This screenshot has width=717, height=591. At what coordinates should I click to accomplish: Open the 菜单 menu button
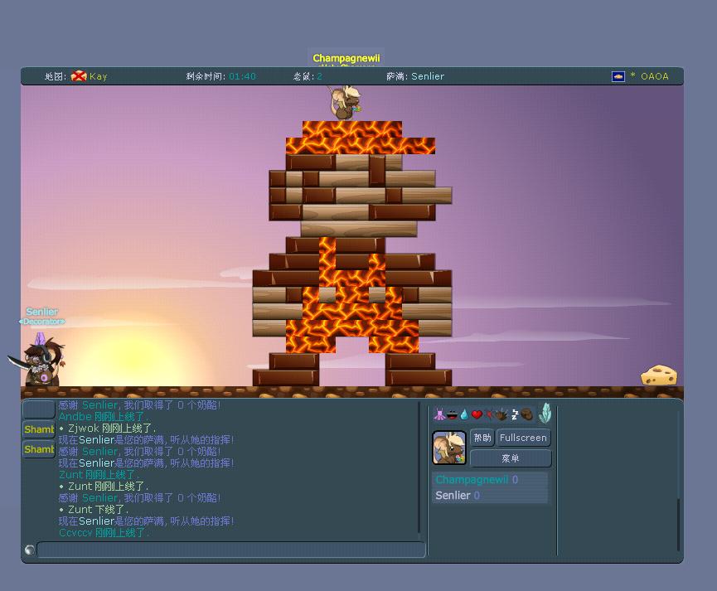[x=511, y=458]
